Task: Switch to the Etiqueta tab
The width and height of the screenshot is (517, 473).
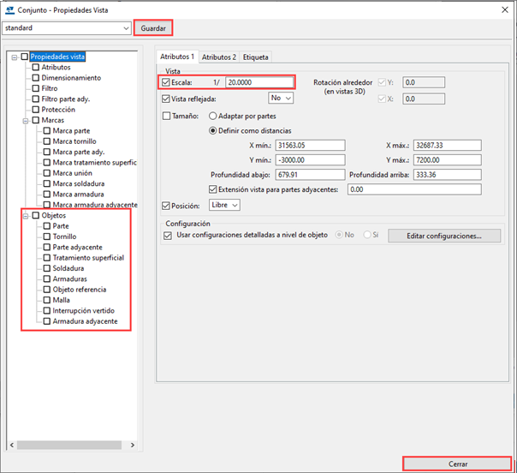Action: point(255,57)
